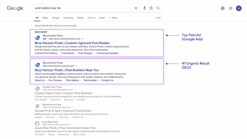Switch to Maps tab
247x139 pixels.
tap(45, 18)
